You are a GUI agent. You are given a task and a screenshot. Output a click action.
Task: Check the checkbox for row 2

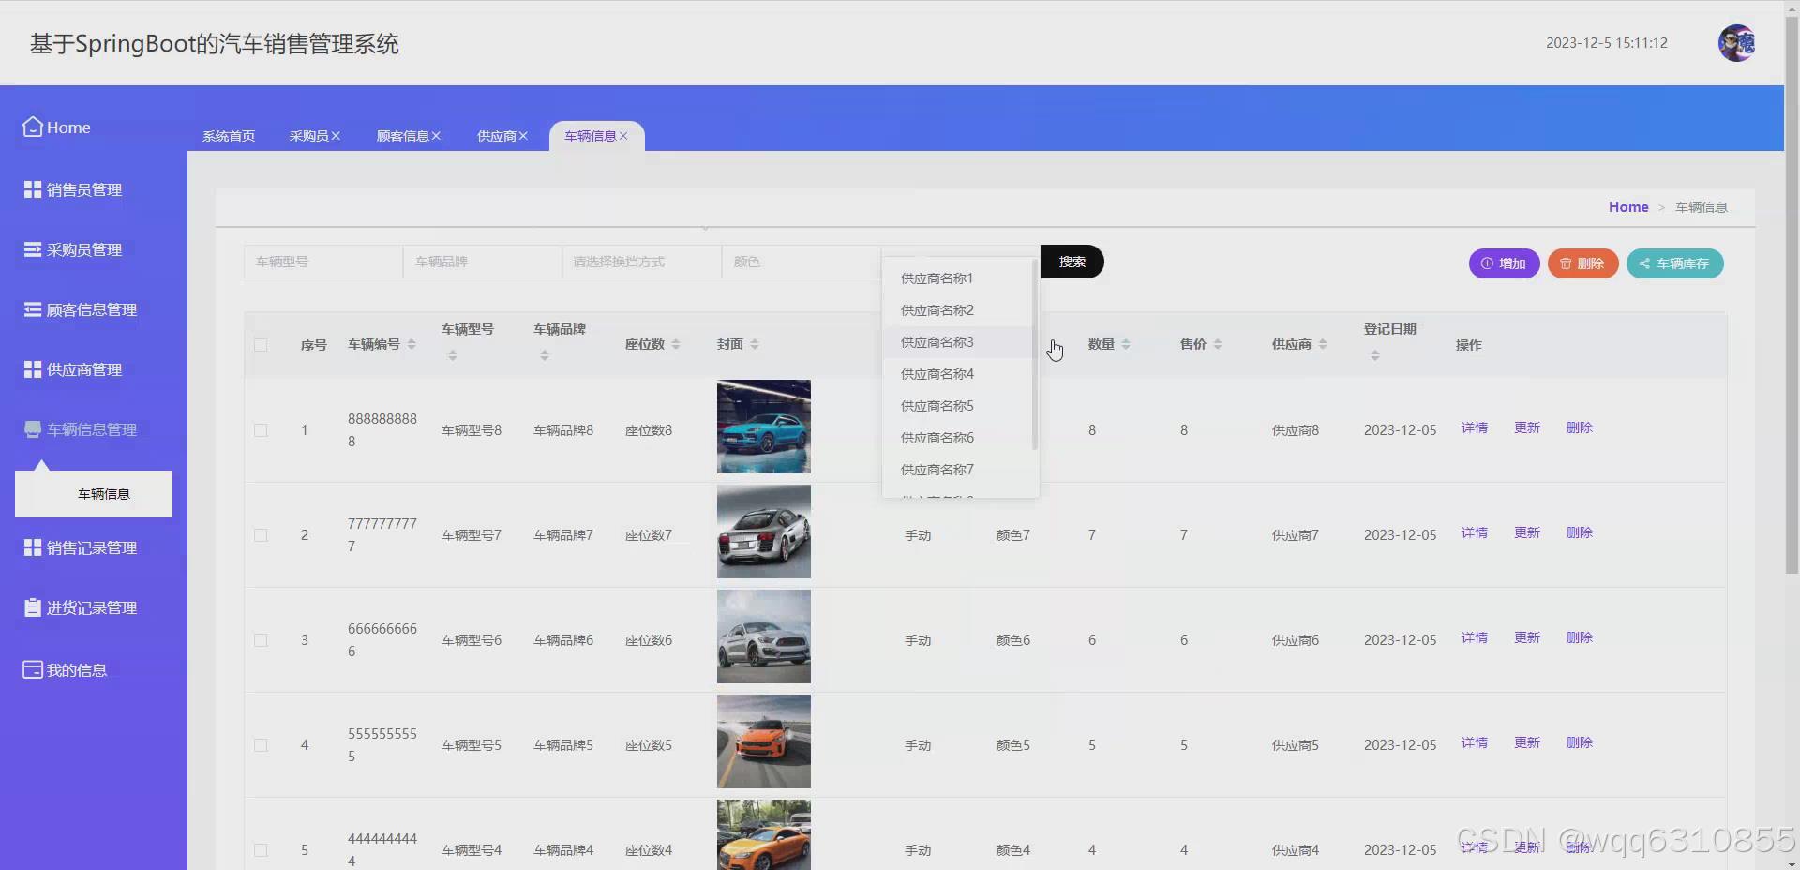click(x=261, y=535)
